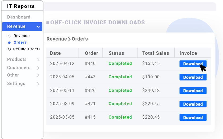Choose the Refund Orders radio item

click(x=24, y=49)
